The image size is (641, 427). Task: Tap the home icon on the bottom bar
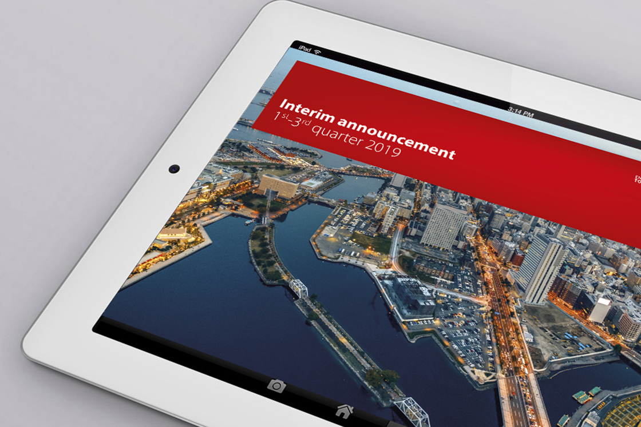pyautogui.click(x=345, y=410)
